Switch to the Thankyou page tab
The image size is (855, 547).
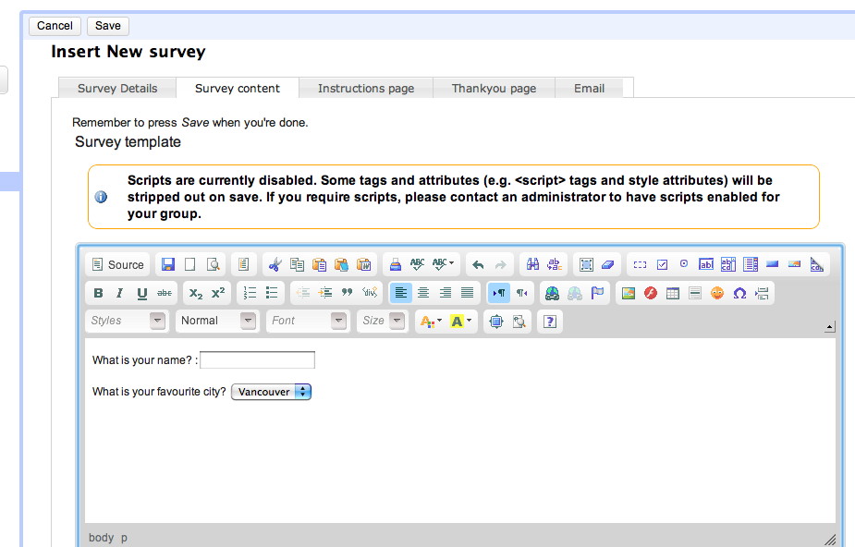point(494,88)
